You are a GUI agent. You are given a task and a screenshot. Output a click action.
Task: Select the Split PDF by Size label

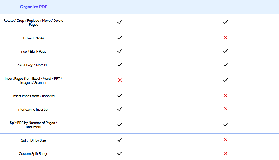tap(33, 140)
